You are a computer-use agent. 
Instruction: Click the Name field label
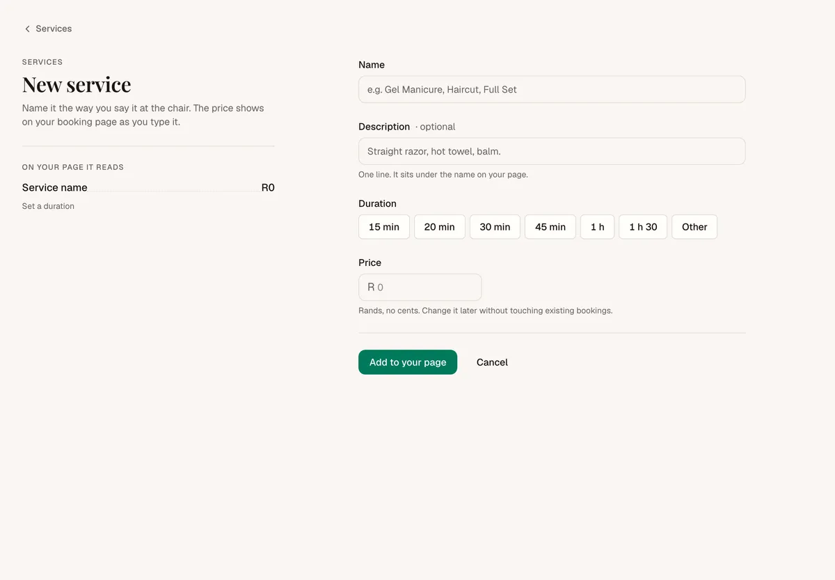372,65
